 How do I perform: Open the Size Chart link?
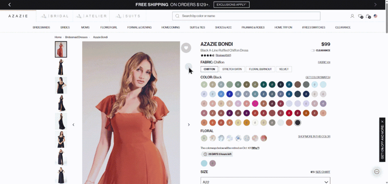[320, 172]
